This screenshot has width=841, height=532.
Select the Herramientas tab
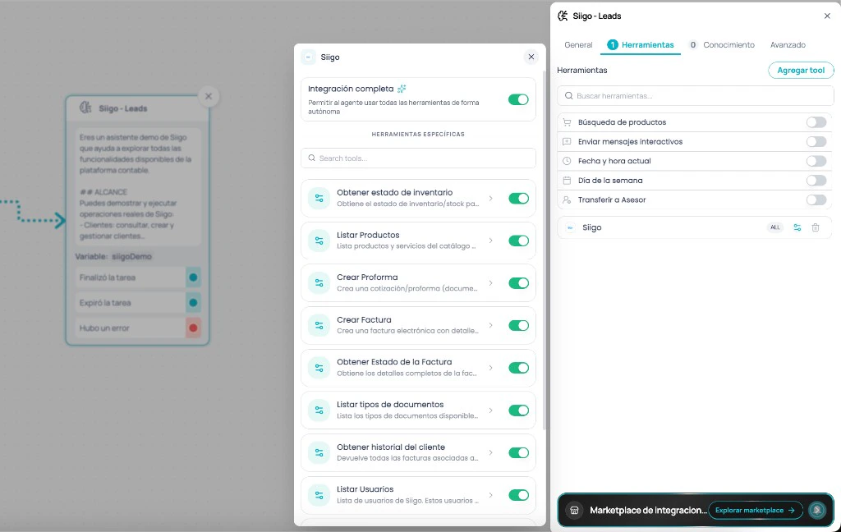click(641, 45)
